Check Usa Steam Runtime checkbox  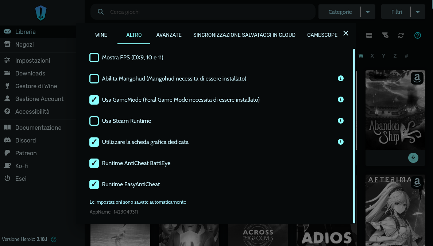tap(94, 121)
